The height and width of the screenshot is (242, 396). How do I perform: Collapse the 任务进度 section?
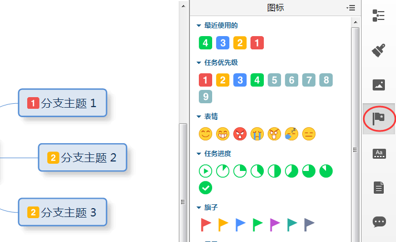point(198,154)
